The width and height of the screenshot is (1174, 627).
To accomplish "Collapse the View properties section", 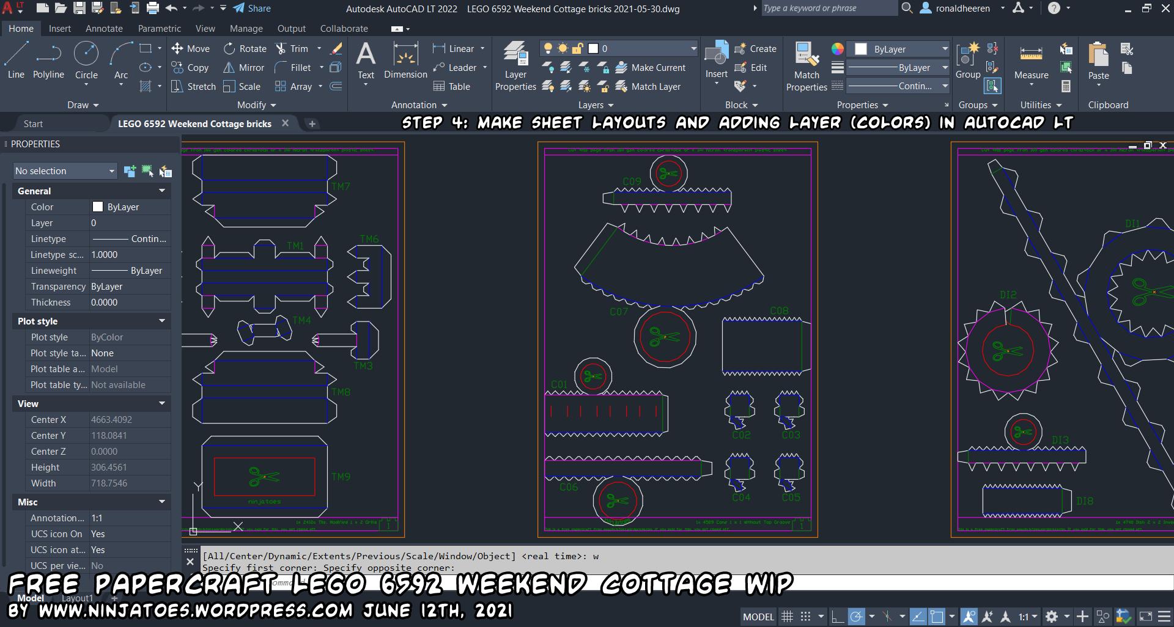I will click(162, 403).
